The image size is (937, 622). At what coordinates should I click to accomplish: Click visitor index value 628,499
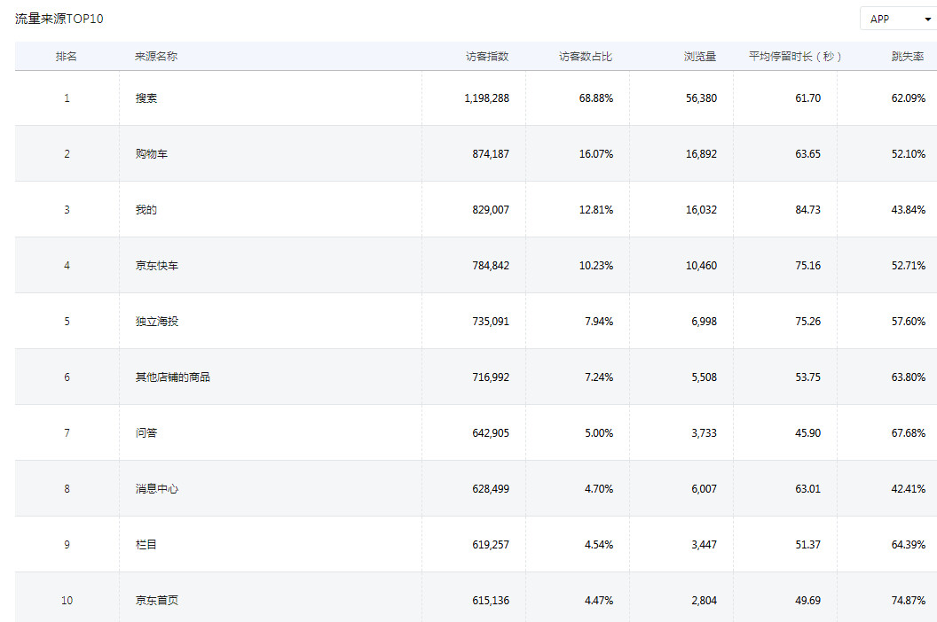(491, 489)
